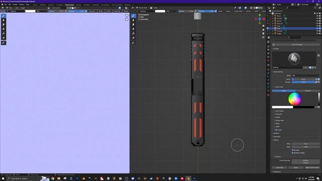Click the white primary color swatch
The width and height of the screenshot is (322, 181).
coord(282,107)
